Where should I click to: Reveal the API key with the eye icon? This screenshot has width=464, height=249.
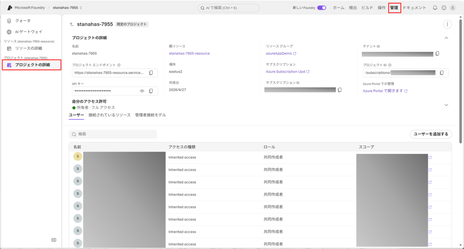pyautogui.click(x=142, y=91)
